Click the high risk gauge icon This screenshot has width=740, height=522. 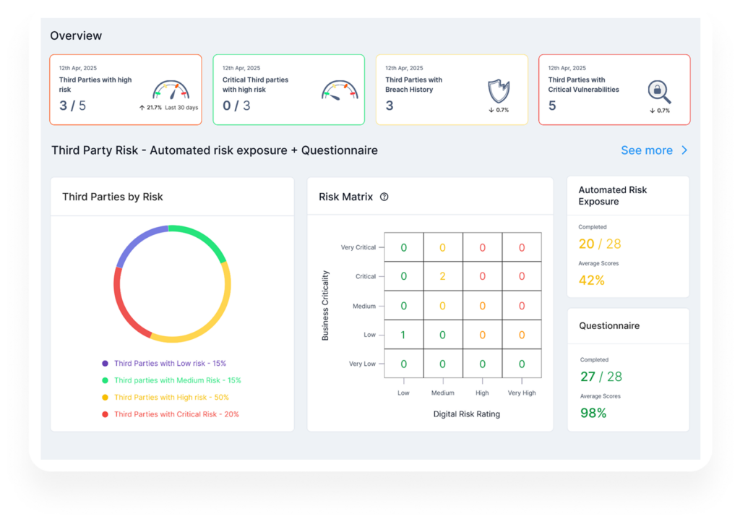coord(171,90)
